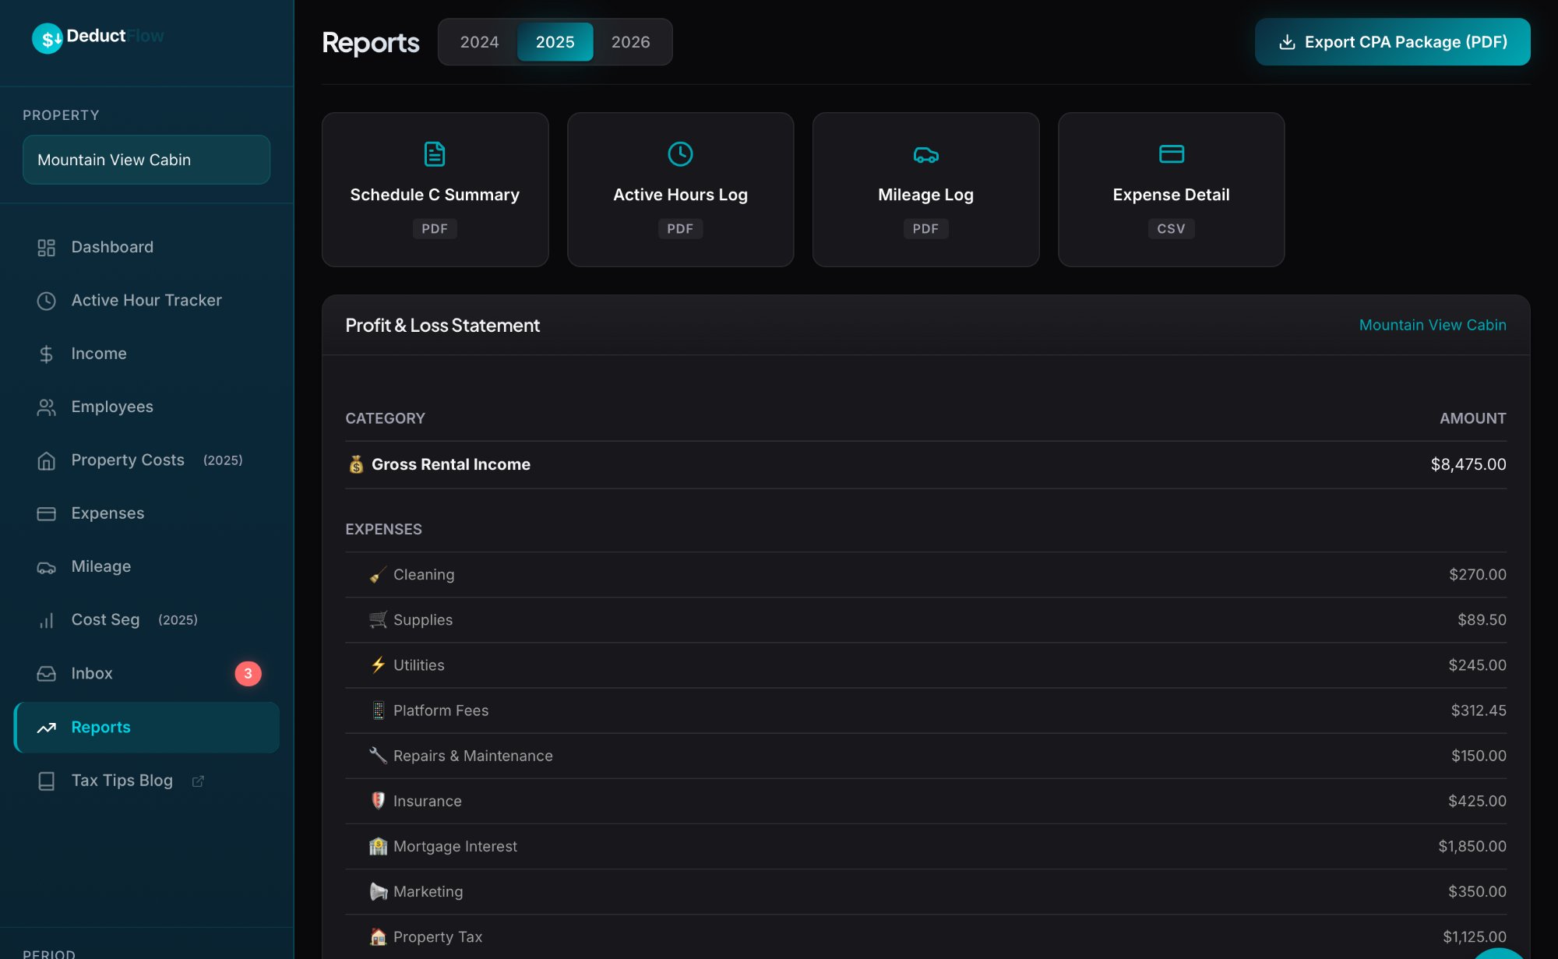
Task: Open the Schedule C Summary PDF card
Action: [x=435, y=189]
